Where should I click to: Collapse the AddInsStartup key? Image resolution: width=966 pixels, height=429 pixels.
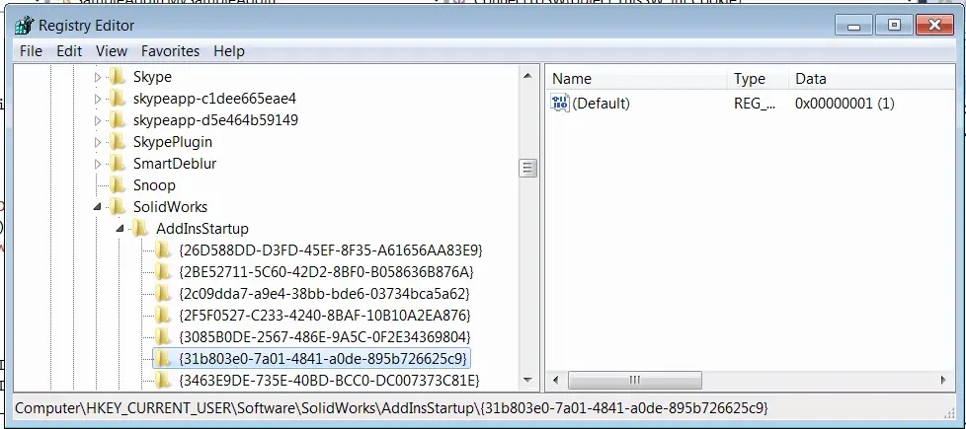(121, 229)
